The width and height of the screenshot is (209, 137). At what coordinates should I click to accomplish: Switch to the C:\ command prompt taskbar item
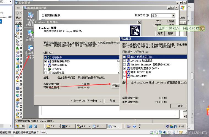tap(69, 126)
